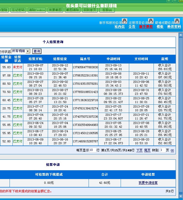Image resolution: width=183 pixels, height=200 pixels.
Task: Open the 公告 link
Action: [132, 27]
